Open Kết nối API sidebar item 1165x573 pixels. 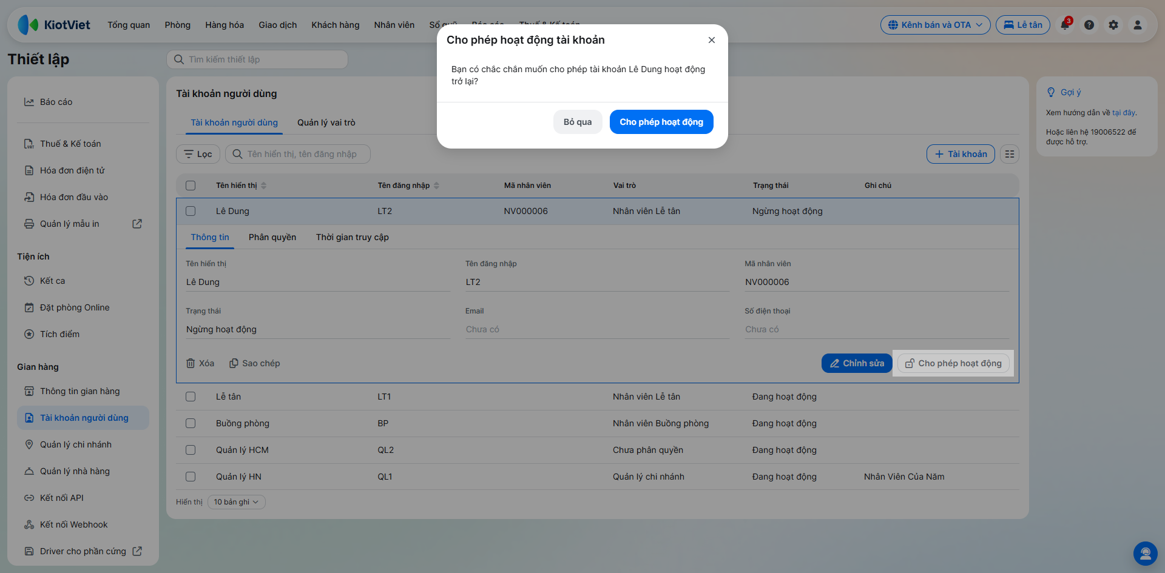tap(83, 498)
